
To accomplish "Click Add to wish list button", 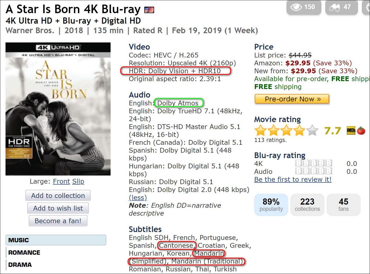I will [58, 208].
